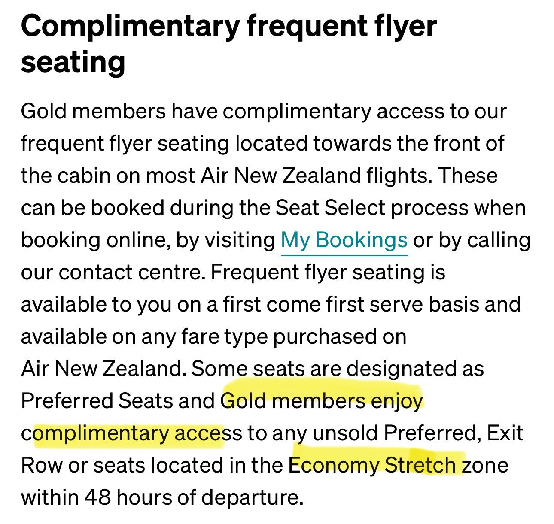Click the "Preferred Seats" text

[x=96, y=401]
